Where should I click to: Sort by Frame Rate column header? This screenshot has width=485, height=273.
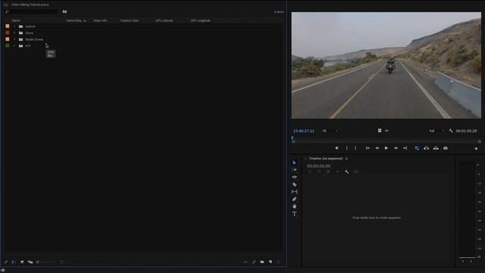(74, 20)
